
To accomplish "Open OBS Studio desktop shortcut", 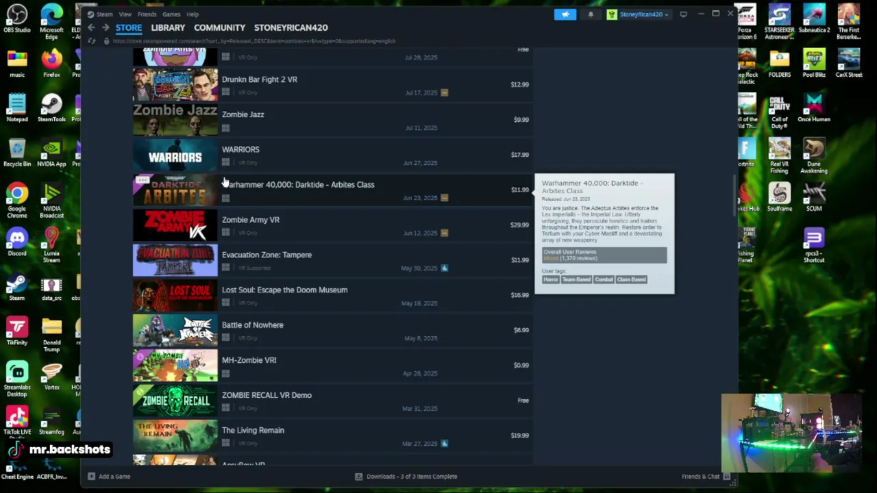I will [x=17, y=19].
